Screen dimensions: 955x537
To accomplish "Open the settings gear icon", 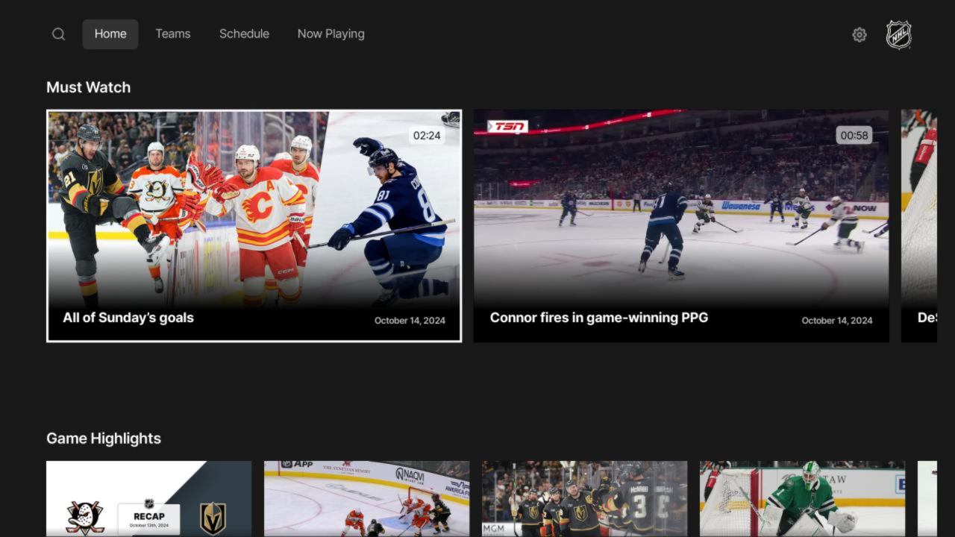I will [859, 34].
